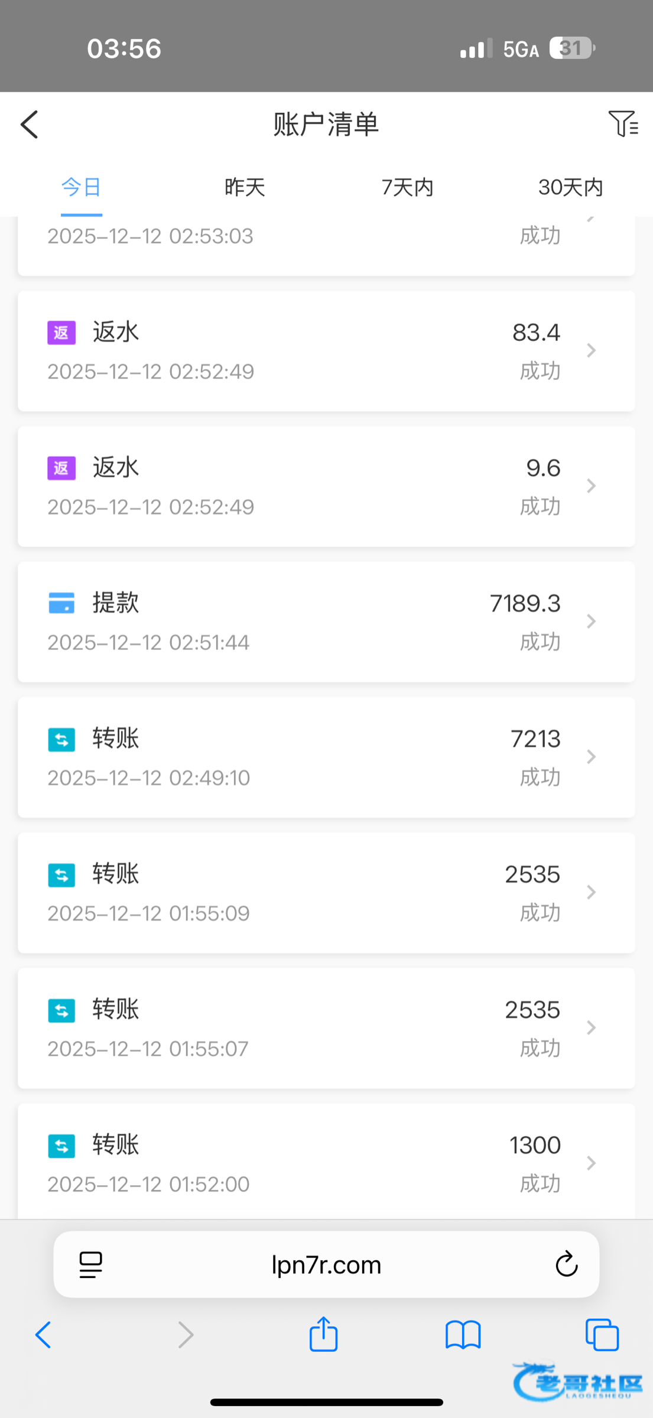Select the 30天内 tab

[570, 187]
